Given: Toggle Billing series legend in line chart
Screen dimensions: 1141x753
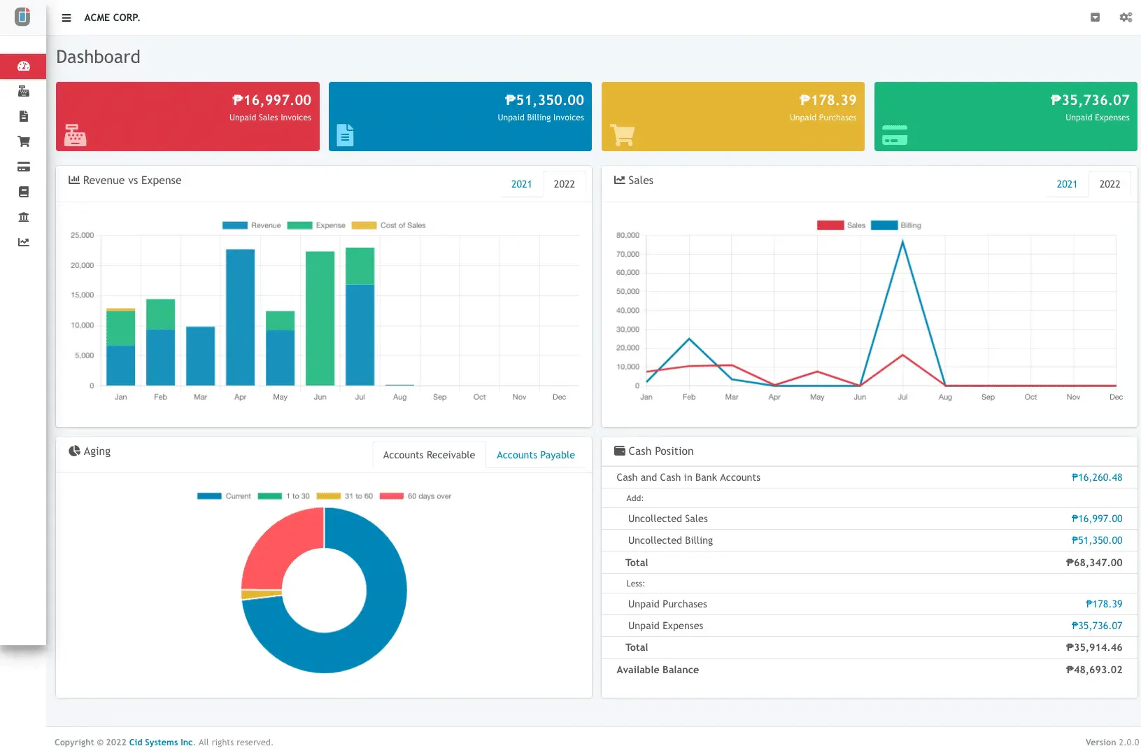Looking at the screenshot, I should coord(895,225).
